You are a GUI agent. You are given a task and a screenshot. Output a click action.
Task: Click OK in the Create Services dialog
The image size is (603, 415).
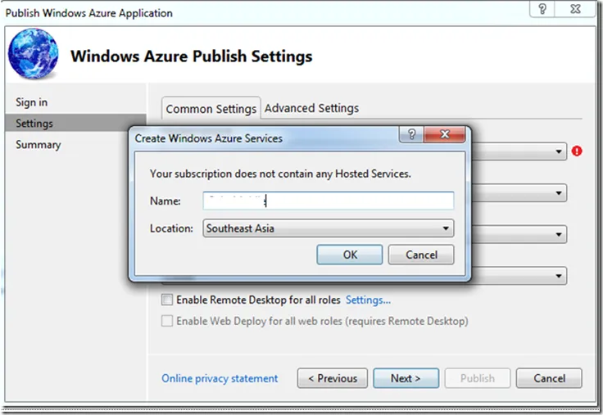coord(350,255)
